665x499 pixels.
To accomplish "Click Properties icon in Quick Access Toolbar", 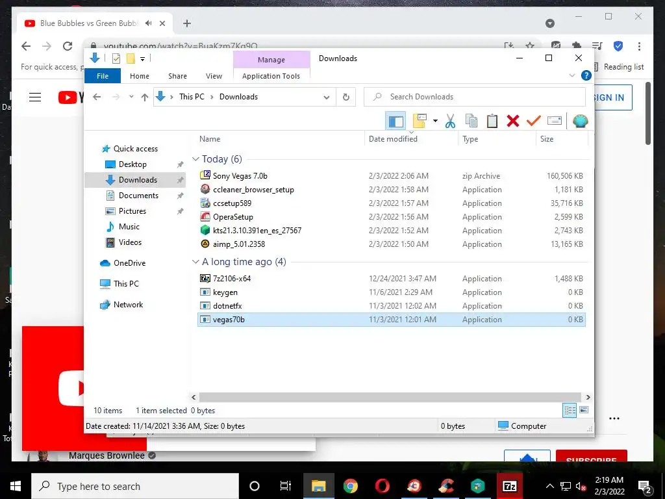I will tap(116, 58).
